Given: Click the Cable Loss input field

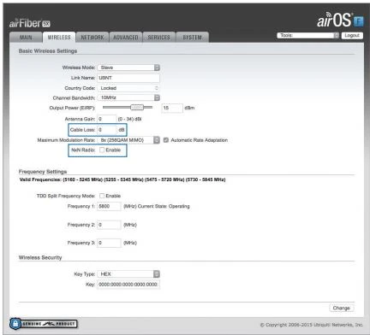Looking at the screenshot, I should tap(107, 130).
